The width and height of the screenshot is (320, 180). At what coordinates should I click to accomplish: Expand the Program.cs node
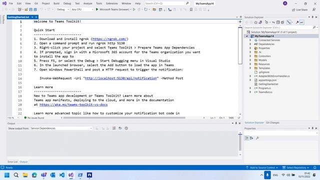(250, 88)
